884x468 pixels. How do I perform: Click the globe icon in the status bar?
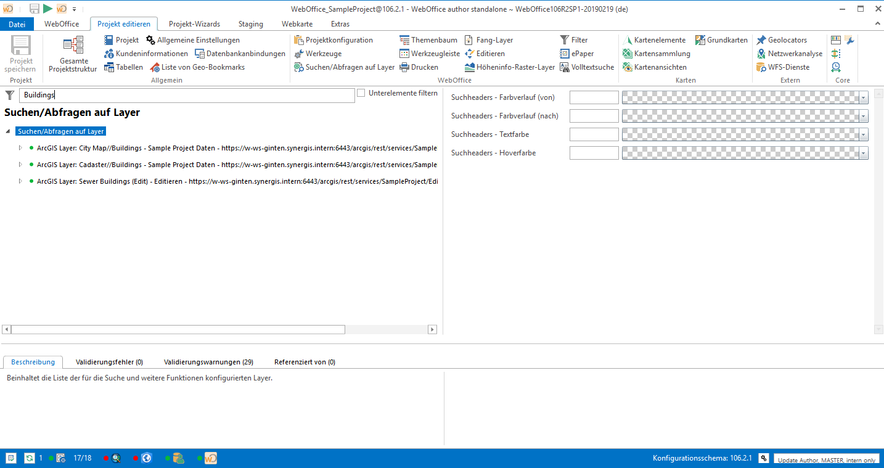[145, 458]
